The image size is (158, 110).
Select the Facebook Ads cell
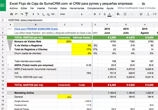tap(36, 105)
